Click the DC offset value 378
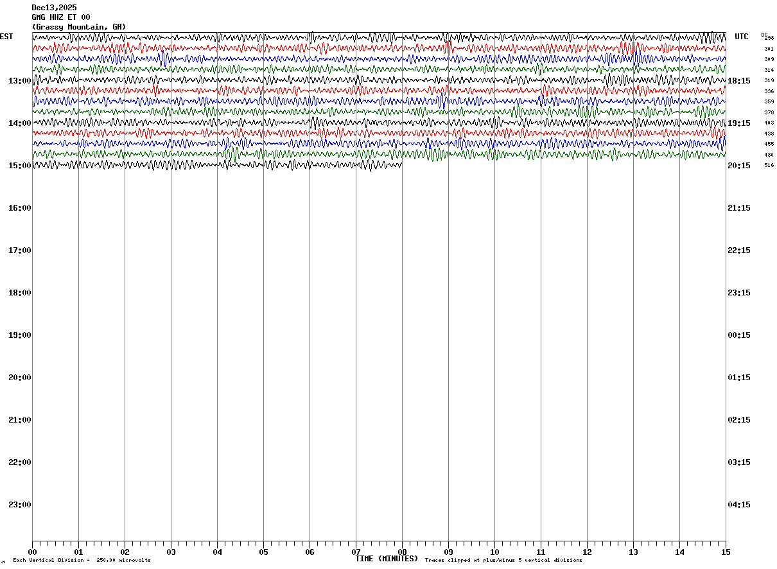 pyautogui.click(x=769, y=112)
